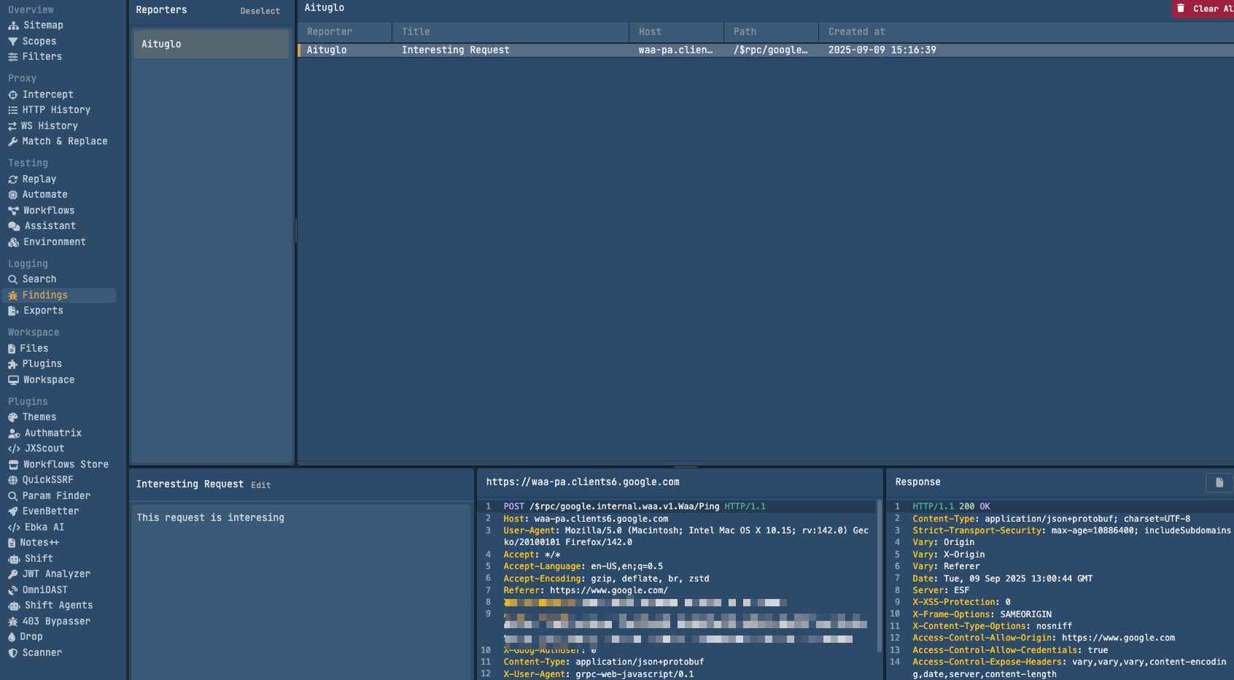Click the request URL title waa-pa.clients6.google.com
This screenshot has height=680, width=1234.
pos(583,482)
